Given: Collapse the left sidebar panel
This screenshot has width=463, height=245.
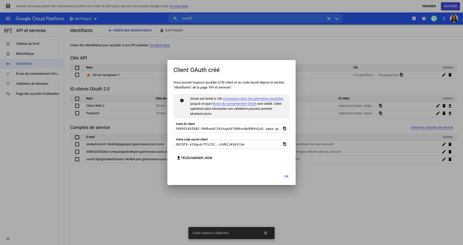Looking at the screenshot, I should coord(8,239).
